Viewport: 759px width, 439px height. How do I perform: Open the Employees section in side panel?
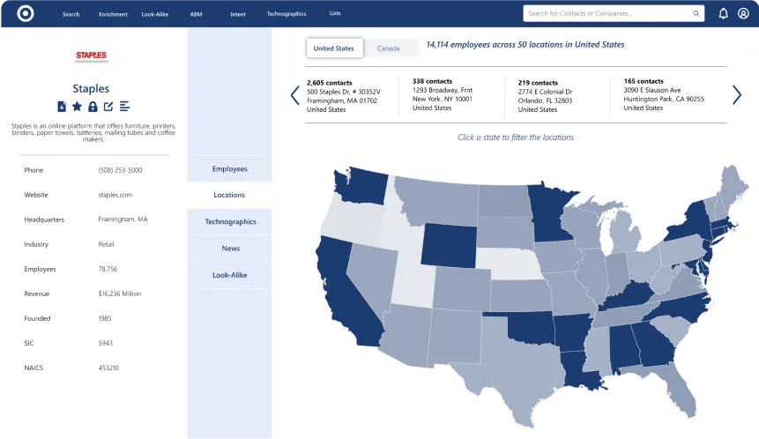click(229, 168)
